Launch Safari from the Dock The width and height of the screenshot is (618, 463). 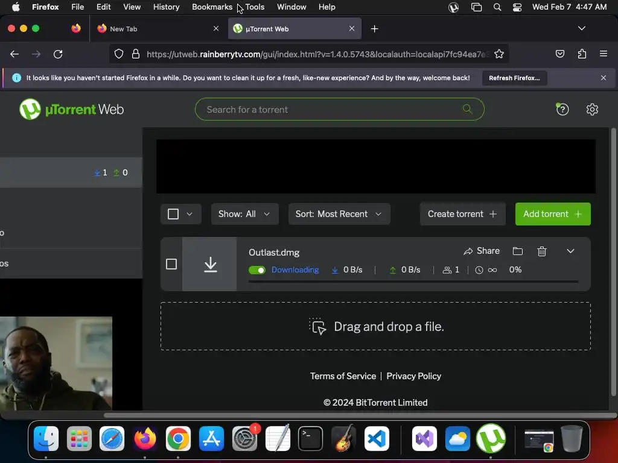click(x=112, y=438)
